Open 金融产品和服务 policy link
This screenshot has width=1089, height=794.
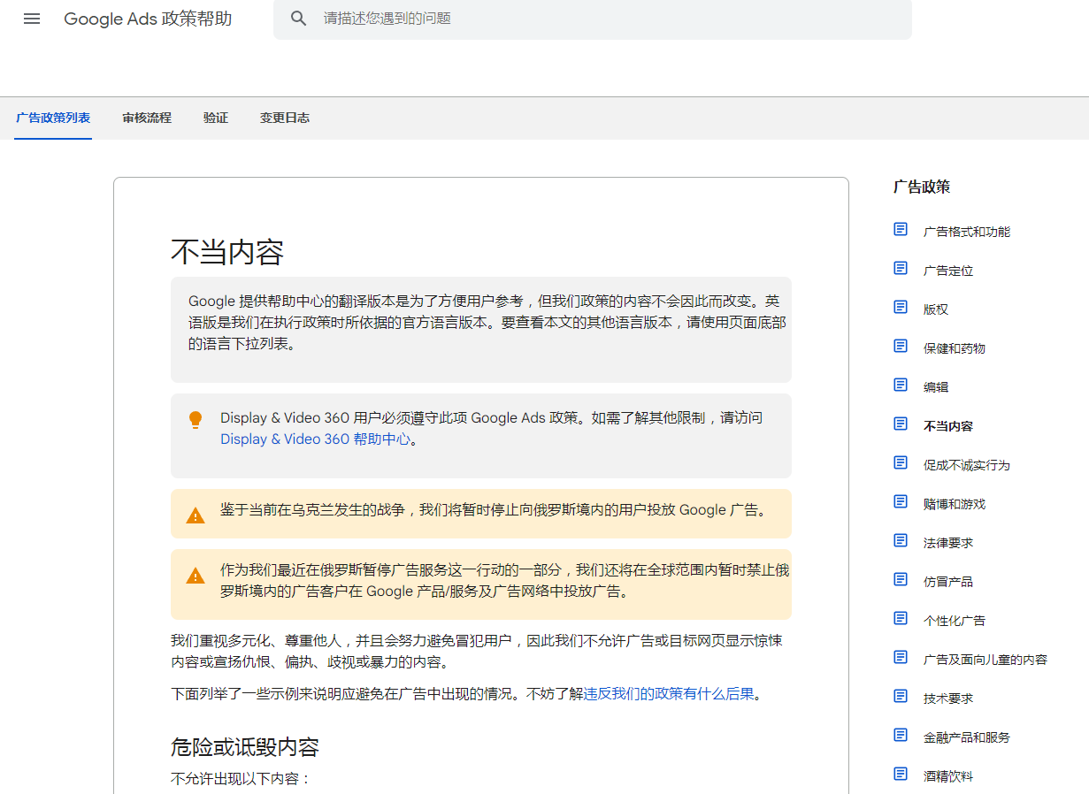coord(967,737)
